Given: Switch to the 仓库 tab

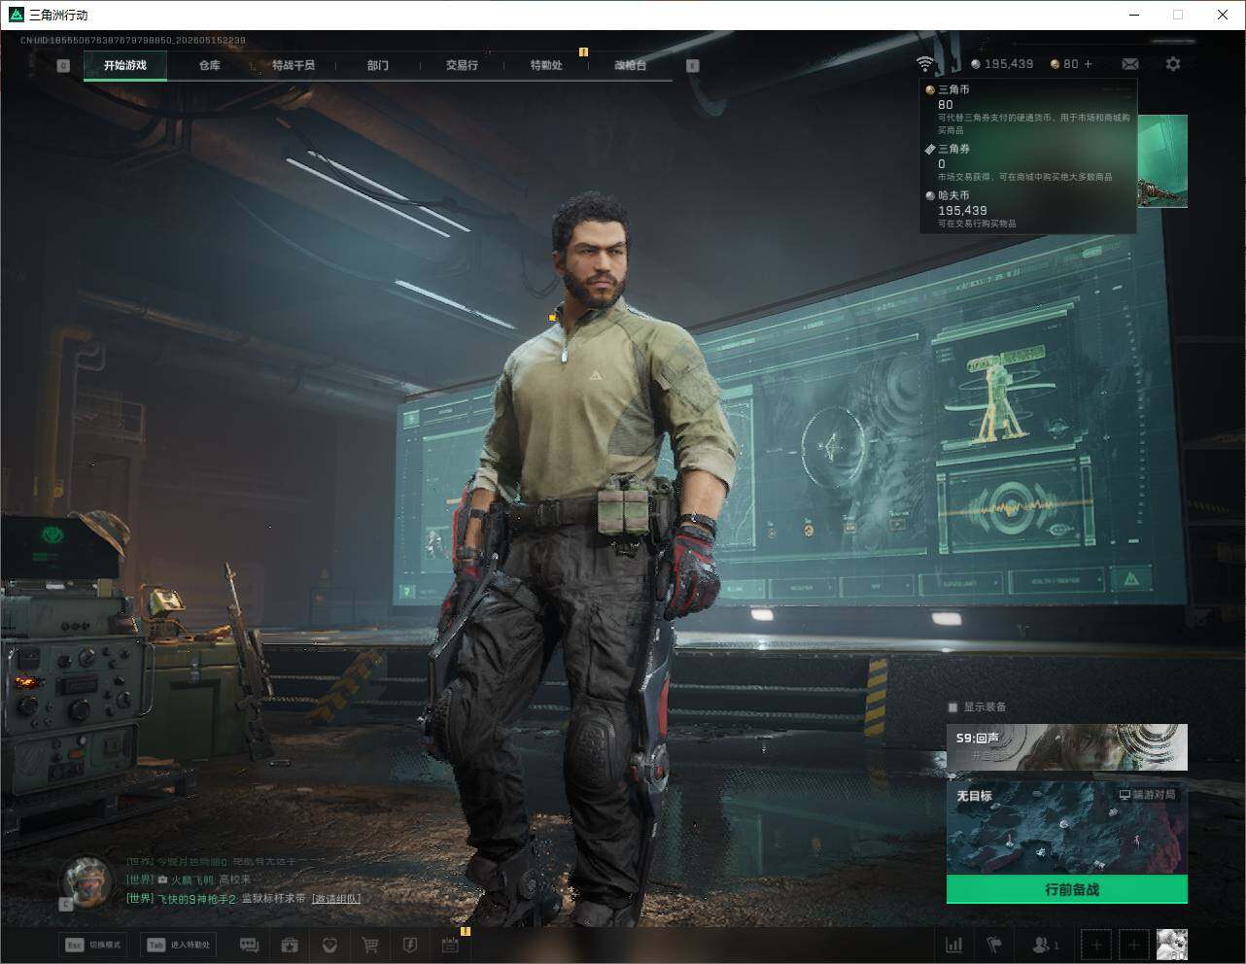Looking at the screenshot, I should click(x=210, y=65).
